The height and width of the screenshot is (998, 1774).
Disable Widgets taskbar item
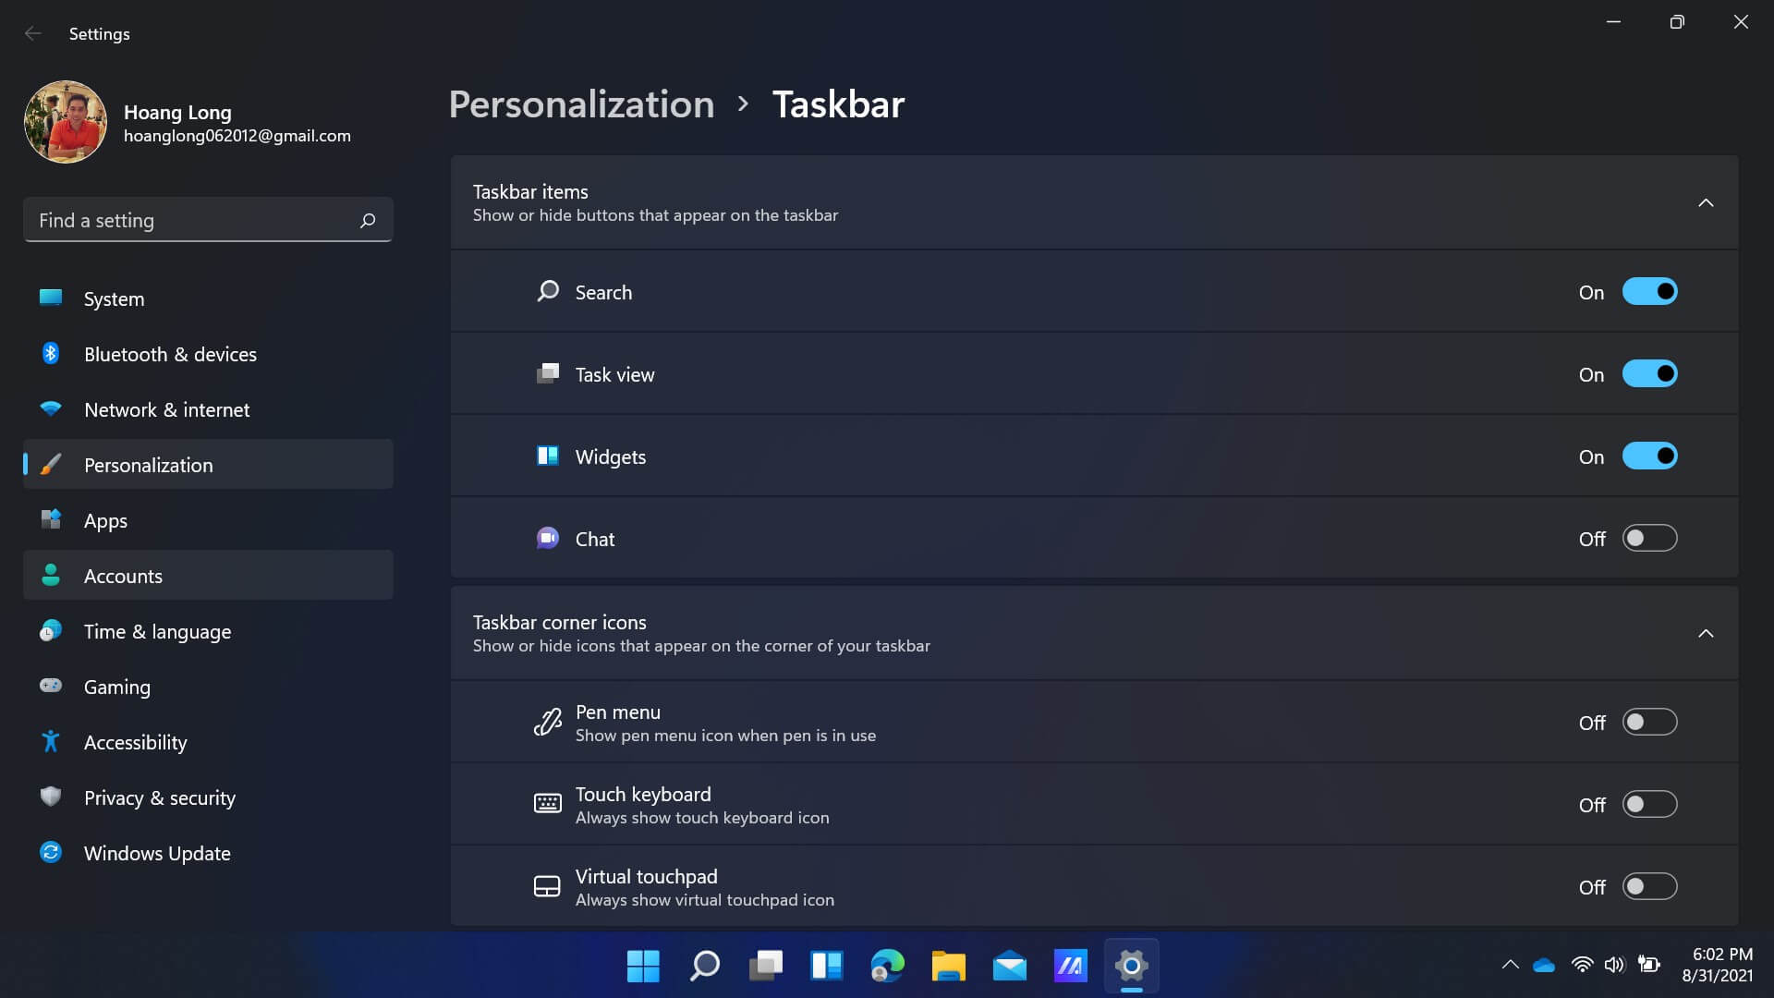coord(1647,456)
